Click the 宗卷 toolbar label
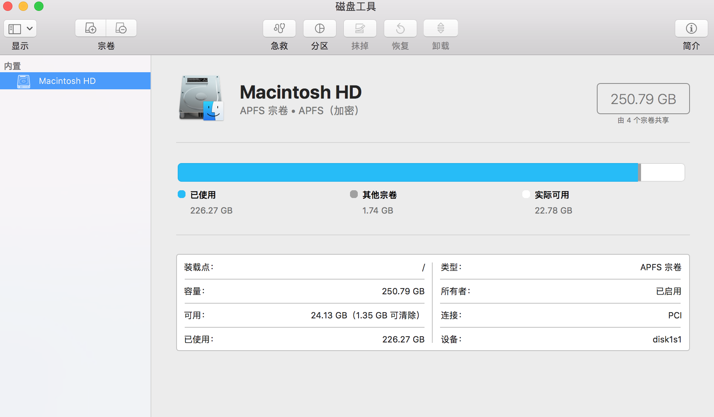714x417 pixels. [106, 46]
